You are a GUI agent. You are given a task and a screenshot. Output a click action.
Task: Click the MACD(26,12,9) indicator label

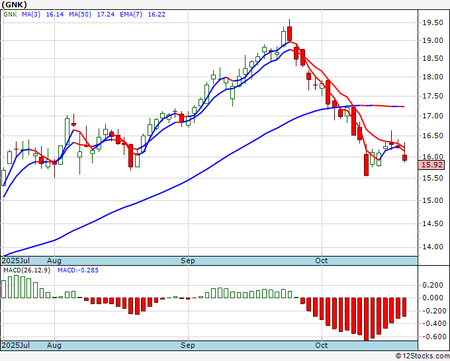coord(26,270)
